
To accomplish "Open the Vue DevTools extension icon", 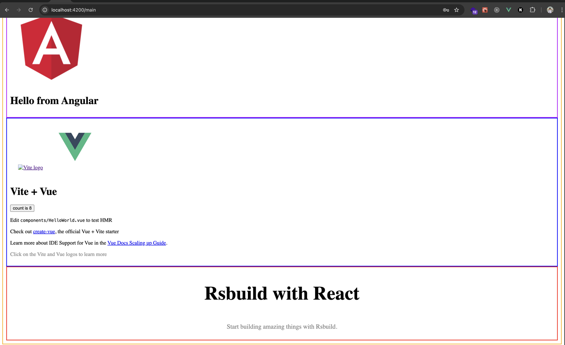I will [508, 10].
